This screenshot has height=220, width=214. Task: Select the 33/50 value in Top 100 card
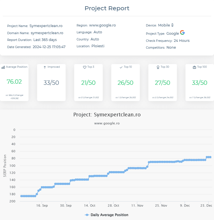click(x=199, y=83)
